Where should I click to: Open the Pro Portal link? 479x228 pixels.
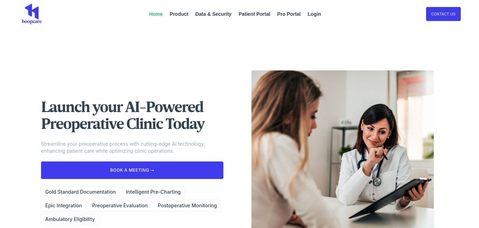(x=289, y=14)
